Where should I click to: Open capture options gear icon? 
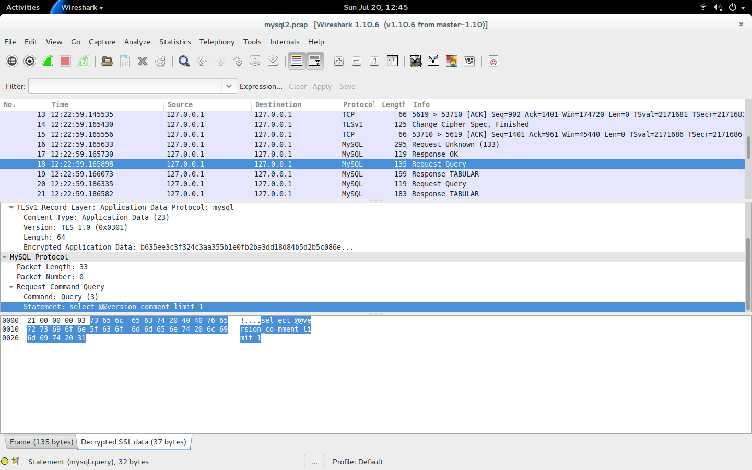(30, 61)
